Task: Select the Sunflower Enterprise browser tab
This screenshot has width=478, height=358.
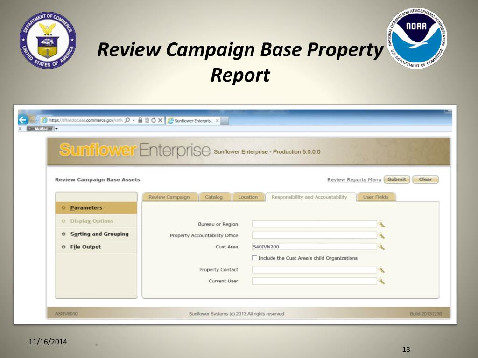Action: click(x=193, y=121)
